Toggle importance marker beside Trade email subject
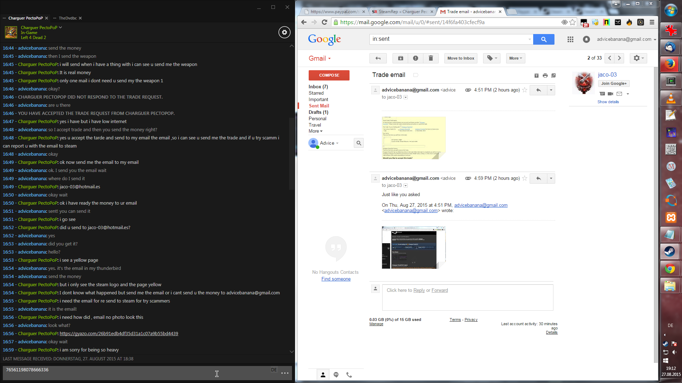682x383 pixels. pyautogui.click(x=416, y=75)
